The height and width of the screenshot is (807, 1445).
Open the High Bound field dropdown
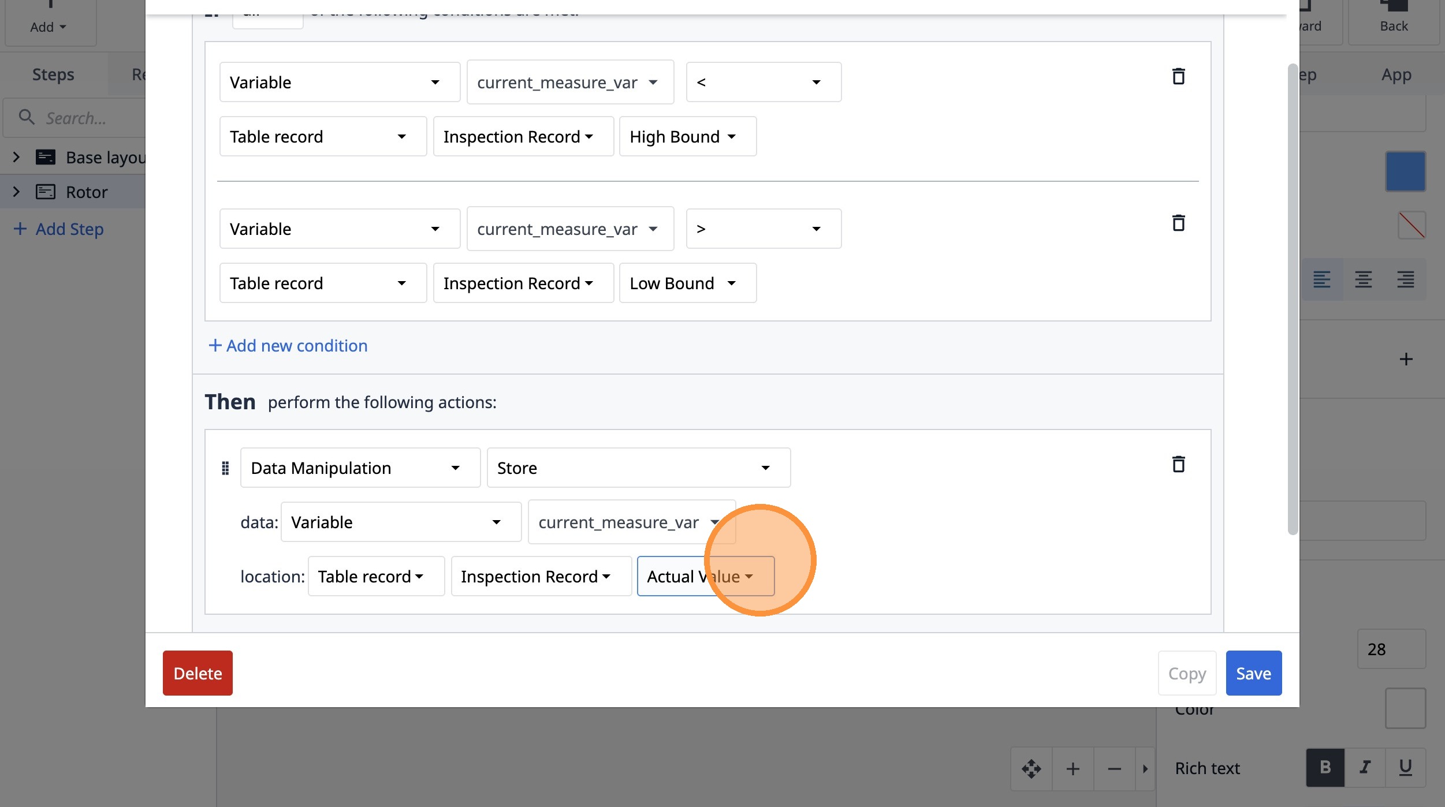pyautogui.click(x=687, y=136)
